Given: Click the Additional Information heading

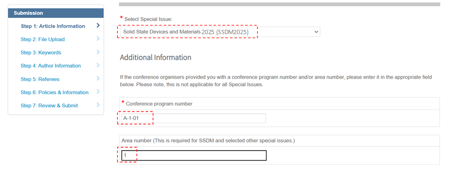Looking at the screenshot, I should tap(155, 57).
